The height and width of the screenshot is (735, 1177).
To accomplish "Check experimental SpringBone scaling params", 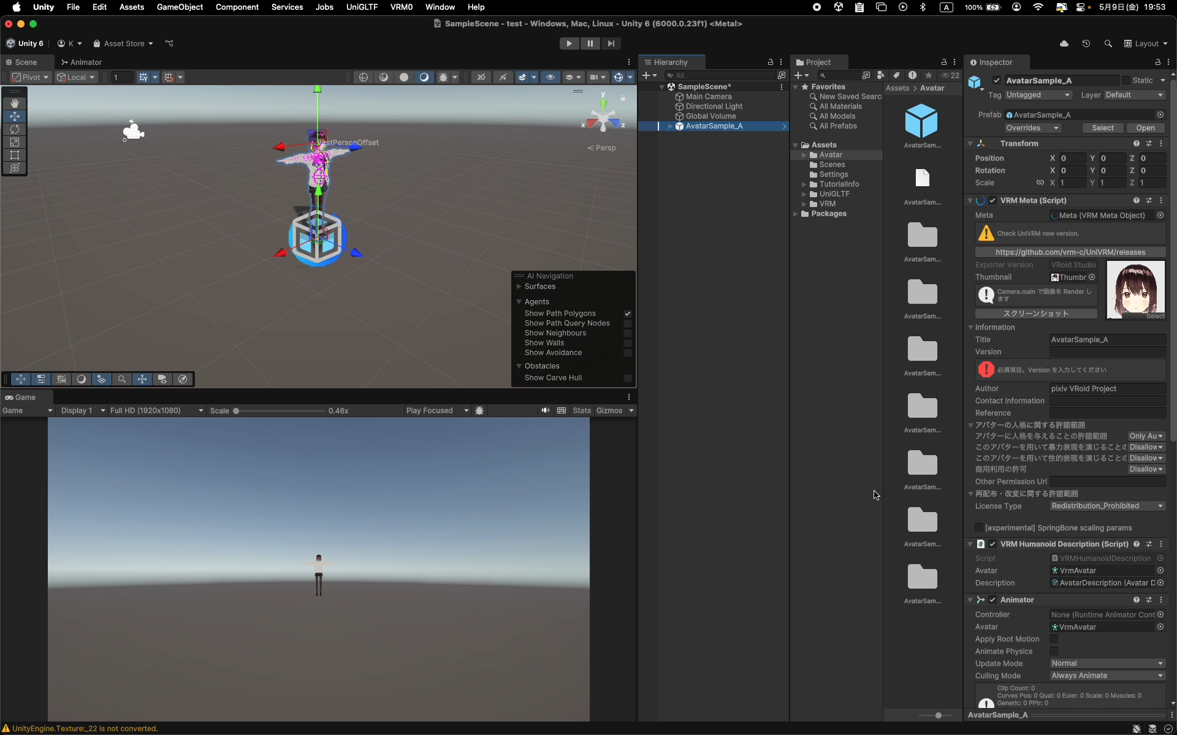I will (x=979, y=528).
